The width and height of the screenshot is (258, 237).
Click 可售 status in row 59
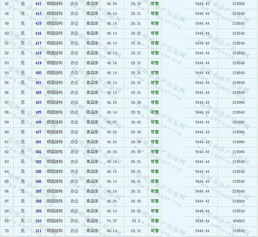[154, 122]
